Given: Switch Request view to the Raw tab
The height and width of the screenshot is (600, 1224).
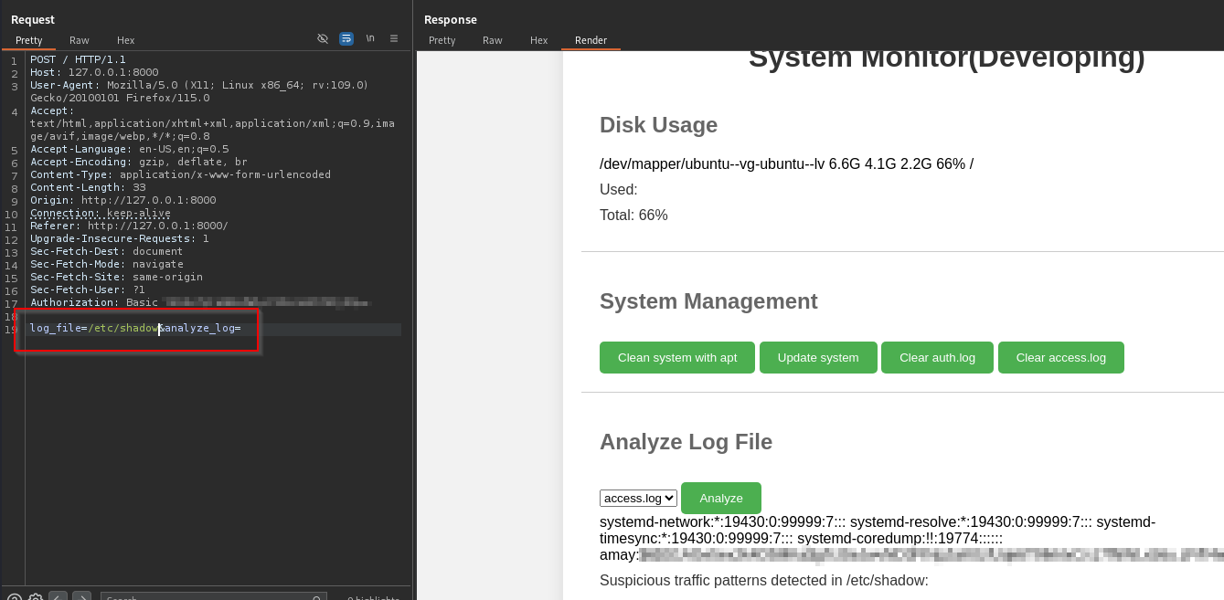Looking at the screenshot, I should point(80,40).
